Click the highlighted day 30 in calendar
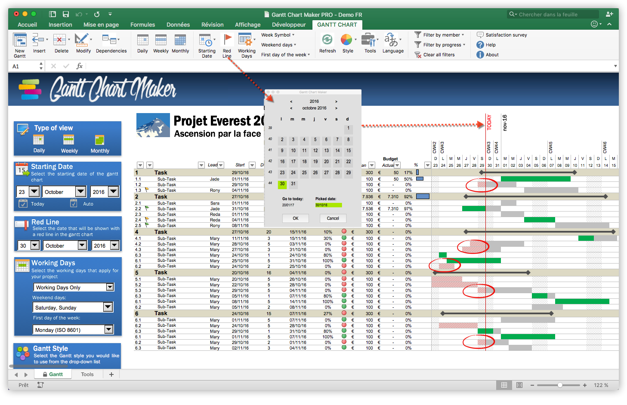Viewport: 627px width, 405px height. [x=282, y=184]
